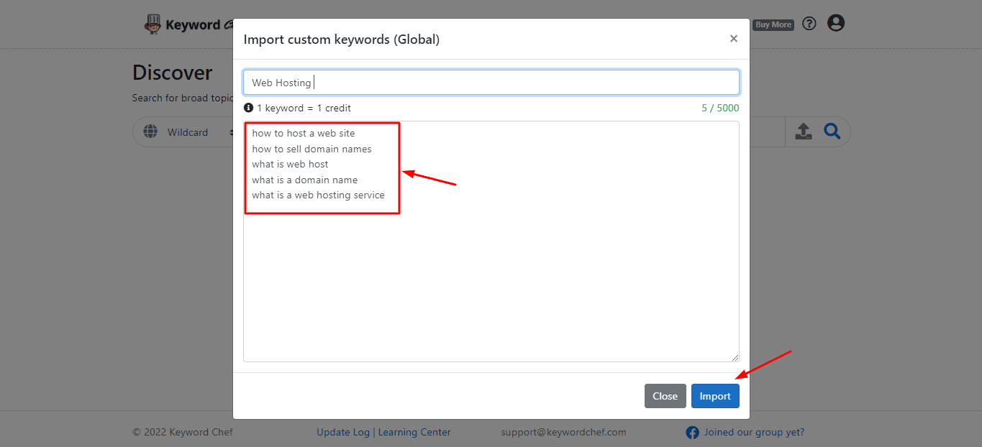Open the Update Log link
Viewport: 982px width, 447px height.
click(x=342, y=432)
